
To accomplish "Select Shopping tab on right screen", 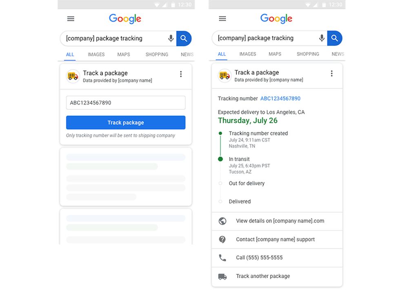I will (308, 54).
